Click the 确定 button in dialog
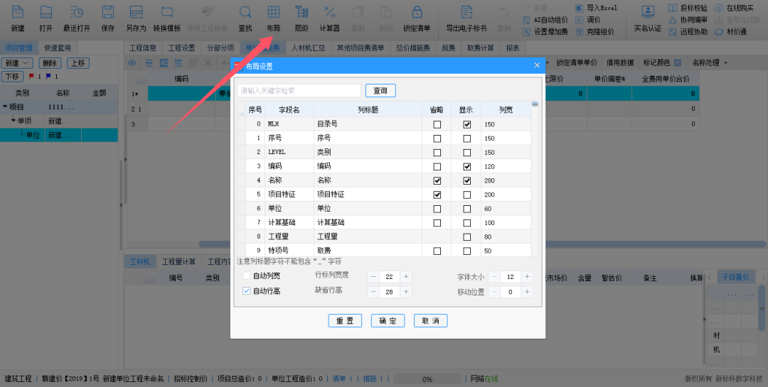 coord(388,321)
